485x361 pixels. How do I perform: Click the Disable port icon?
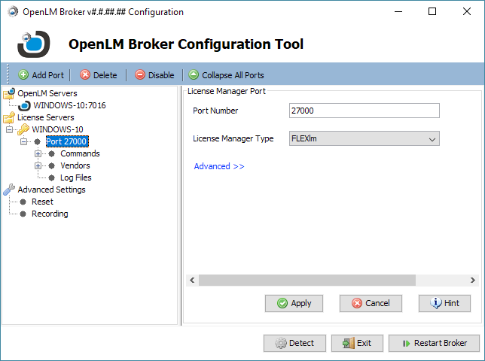click(x=140, y=75)
